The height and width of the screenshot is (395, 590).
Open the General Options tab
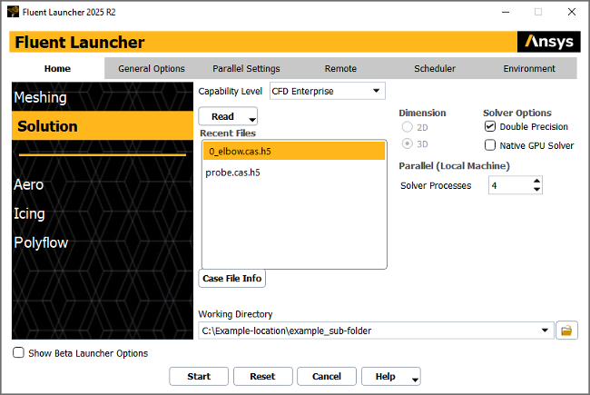coord(152,68)
